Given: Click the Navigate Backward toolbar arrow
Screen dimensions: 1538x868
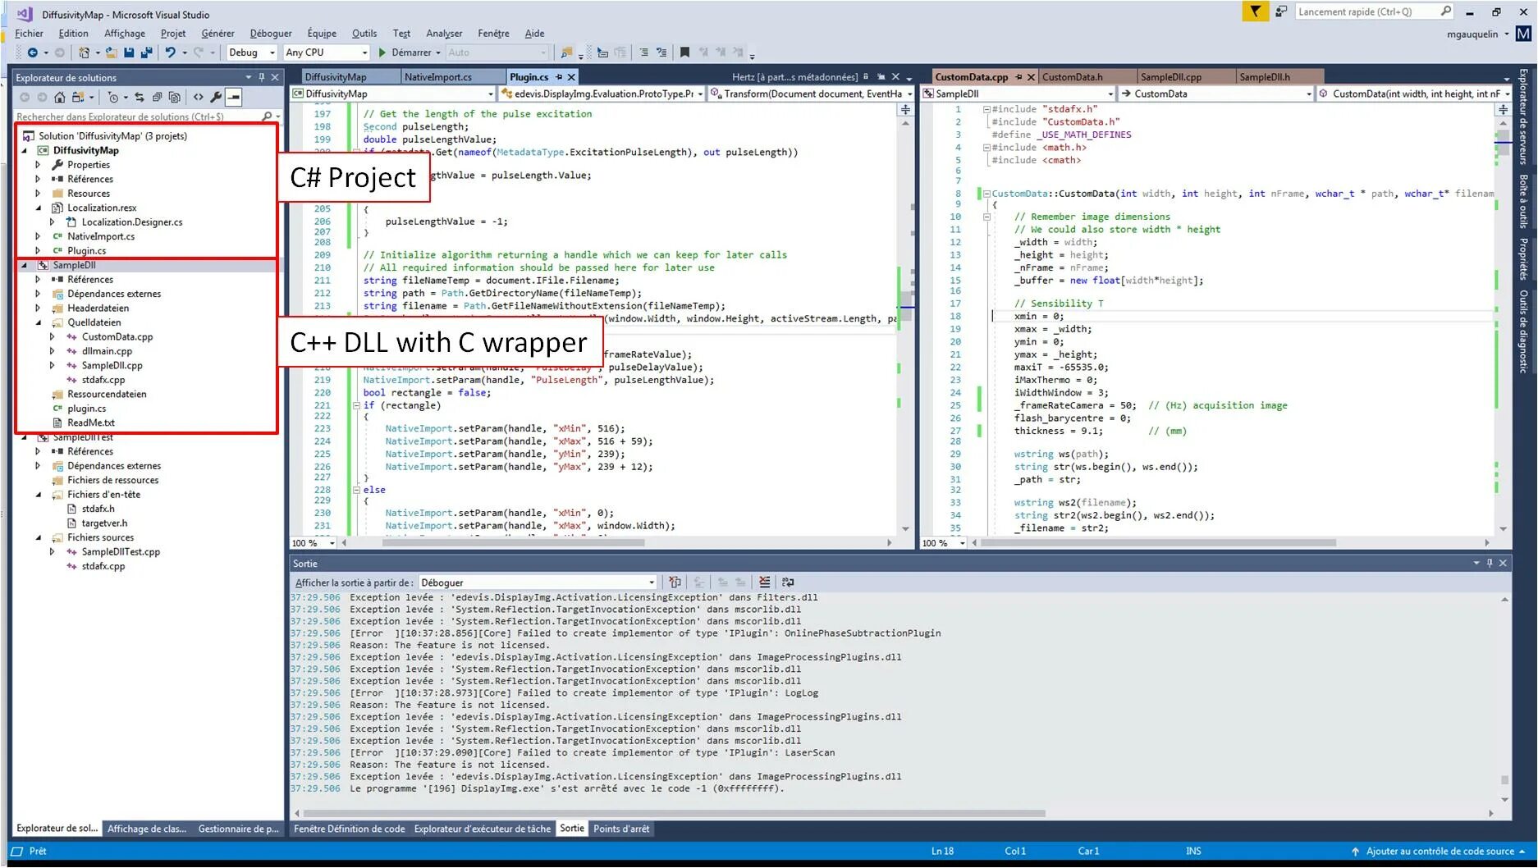Looking at the screenshot, I should pyautogui.click(x=32, y=53).
